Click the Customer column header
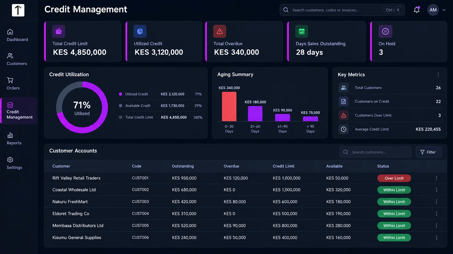This screenshot has width=453, height=254. coord(61,166)
